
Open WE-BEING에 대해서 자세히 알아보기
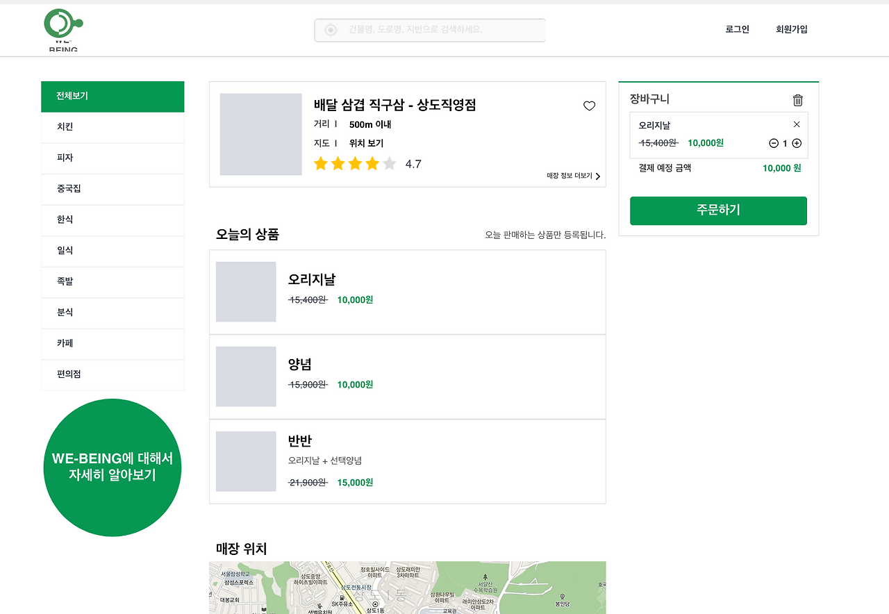click(x=113, y=467)
